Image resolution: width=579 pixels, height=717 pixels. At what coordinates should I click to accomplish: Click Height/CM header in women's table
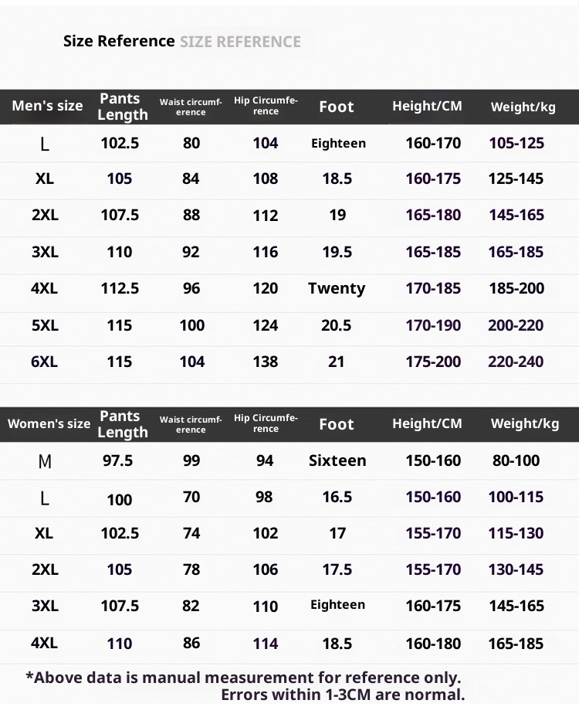click(x=427, y=423)
